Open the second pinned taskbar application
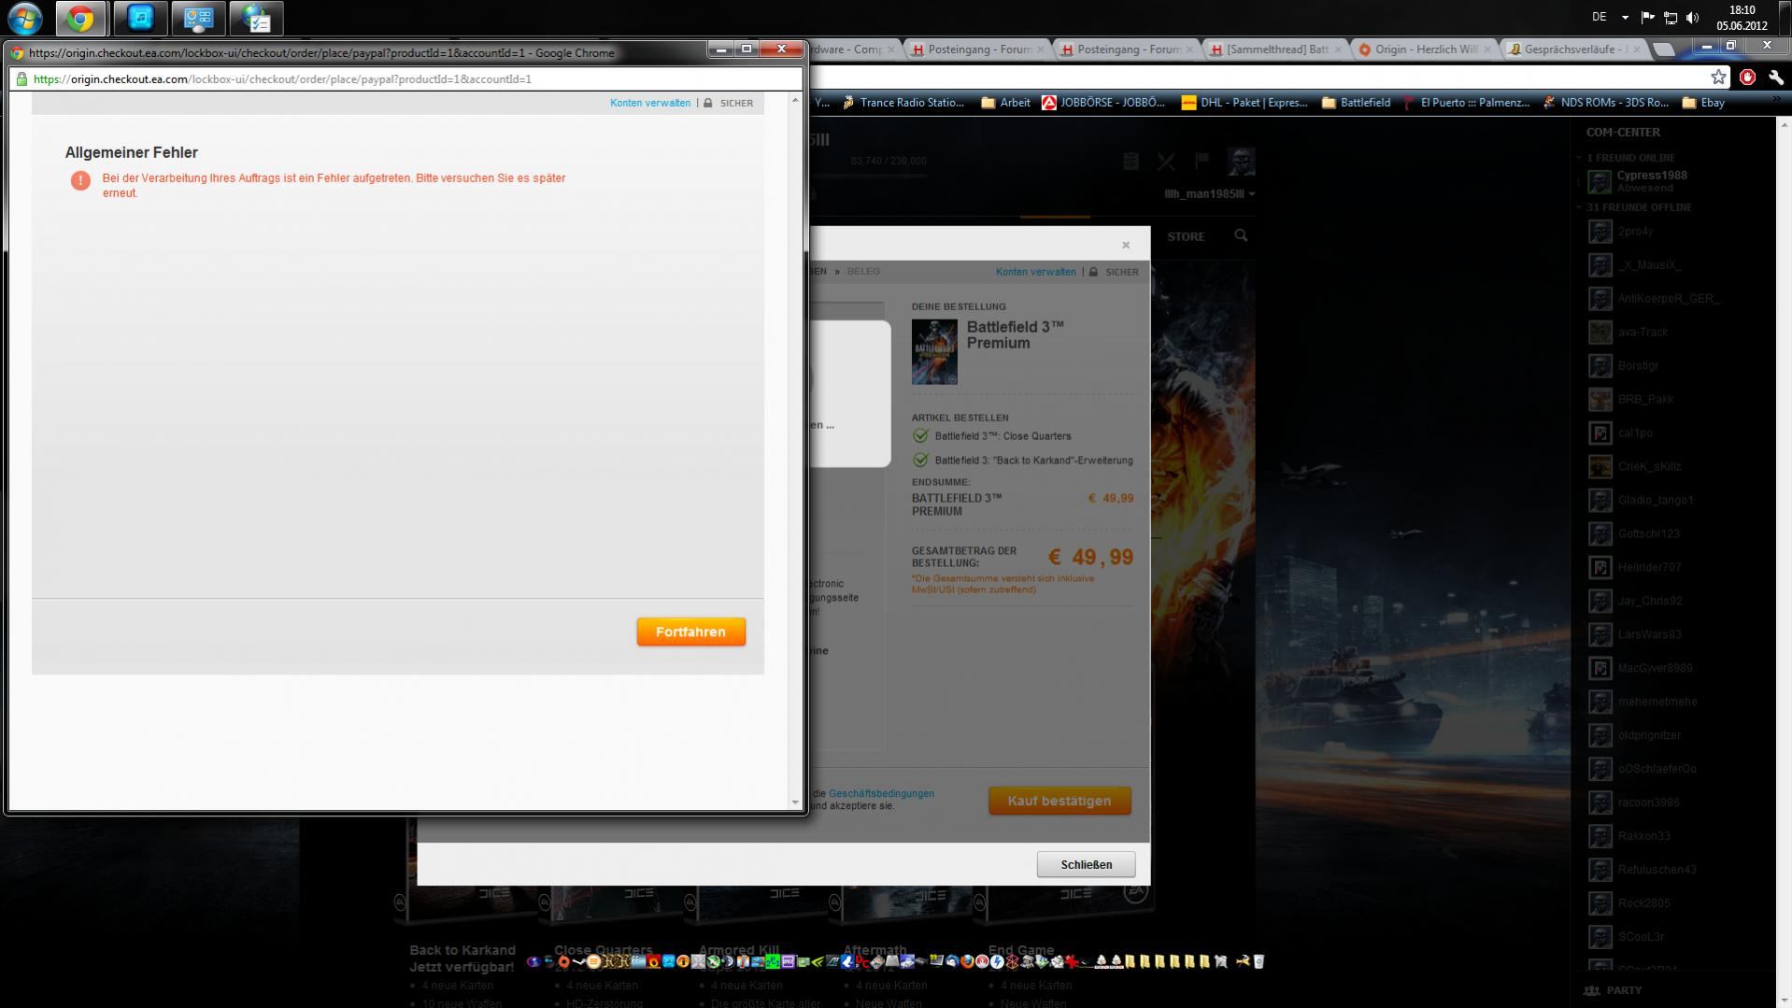Viewport: 1792px width, 1008px height. pos(139,18)
